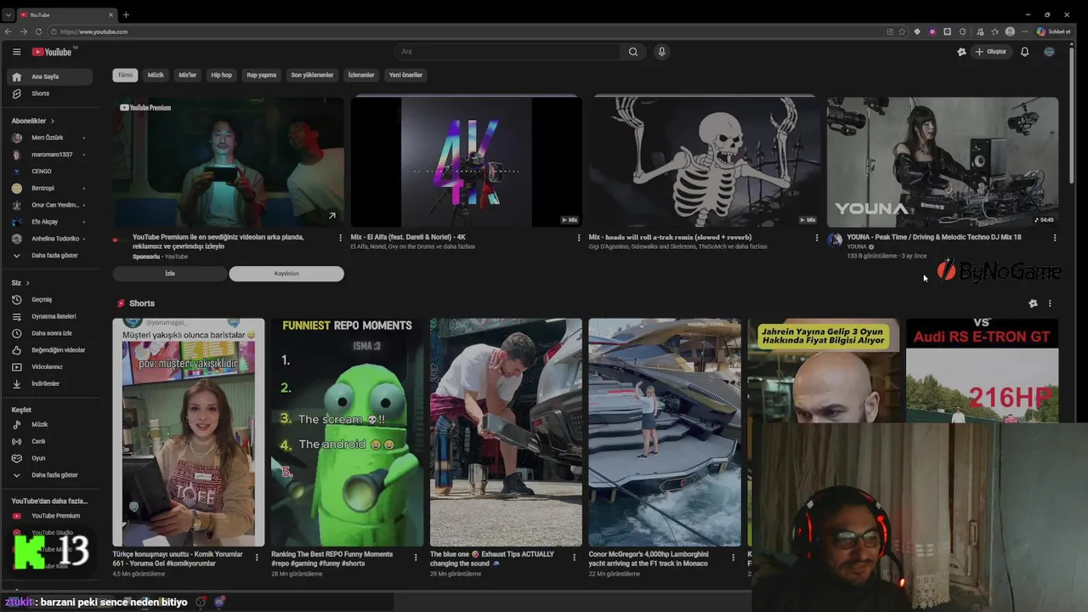Open Oyun gaming under Keşfet
This screenshot has width=1088, height=612.
click(51, 458)
